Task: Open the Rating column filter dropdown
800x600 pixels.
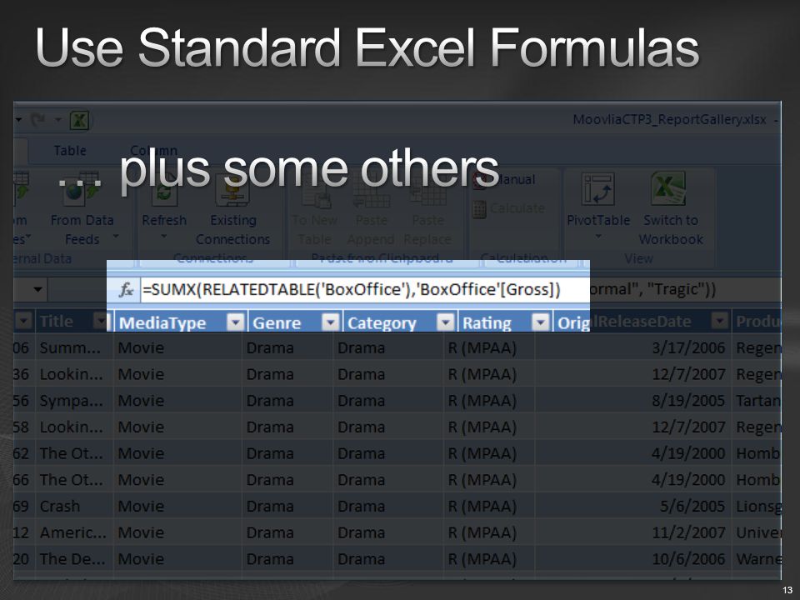Action: [x=540, y=322]
